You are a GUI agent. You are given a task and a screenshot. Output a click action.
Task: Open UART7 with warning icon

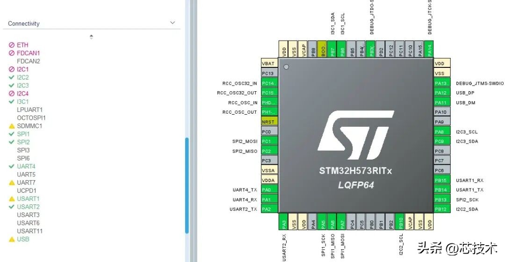[x=26, y=182]
